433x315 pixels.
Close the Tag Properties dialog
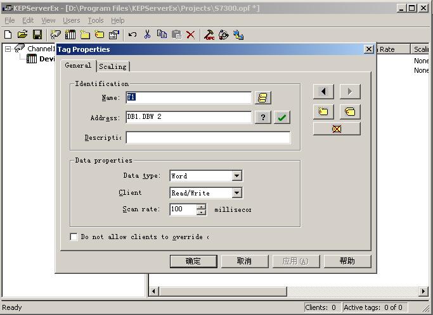click(x=369, y=49)
